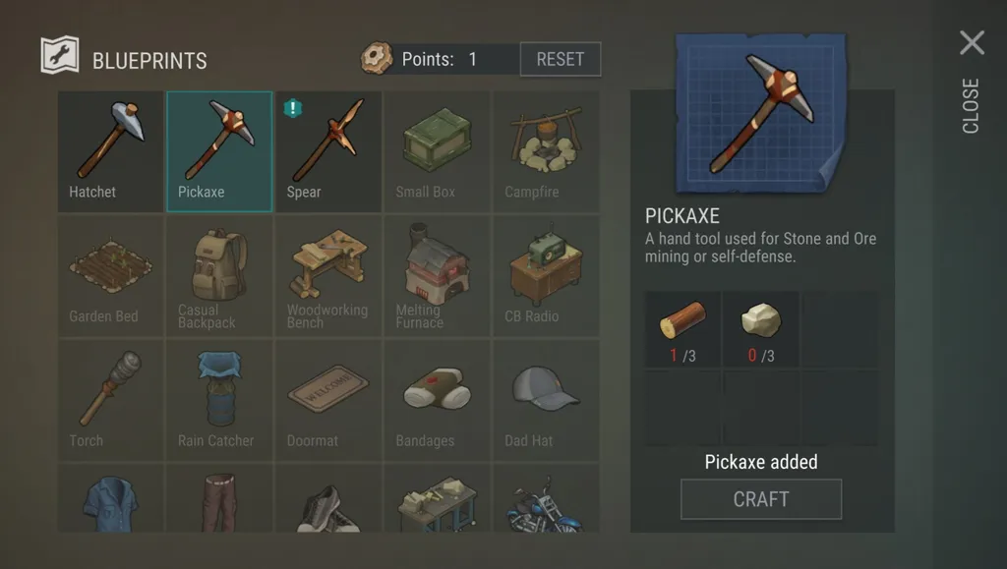
Task: Choose the Bandages blueprint
Action: [x=438, y=400]
